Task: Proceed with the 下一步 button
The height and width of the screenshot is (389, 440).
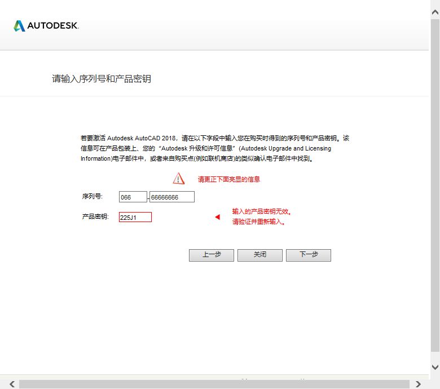Action: click(x=309, y=255)
